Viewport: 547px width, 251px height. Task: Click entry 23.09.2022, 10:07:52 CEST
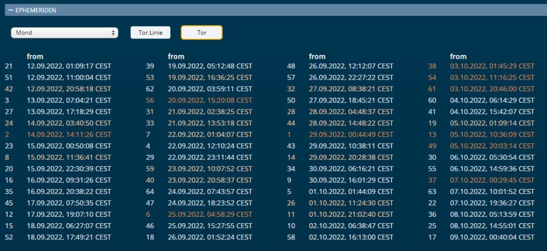click(209, 168)
